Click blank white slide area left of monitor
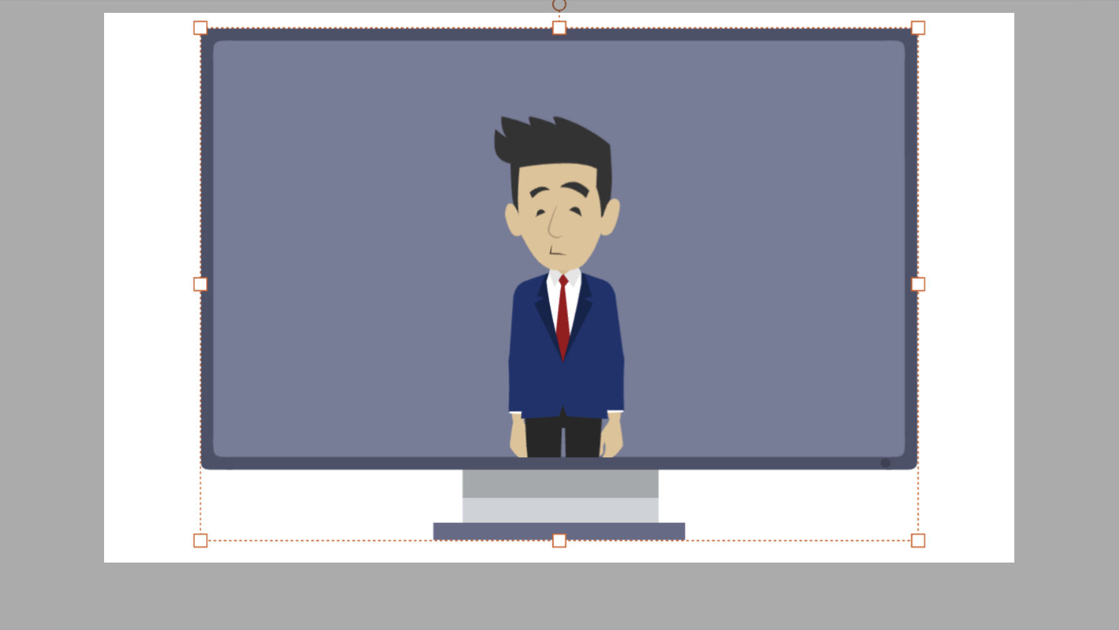 point(151,289)
